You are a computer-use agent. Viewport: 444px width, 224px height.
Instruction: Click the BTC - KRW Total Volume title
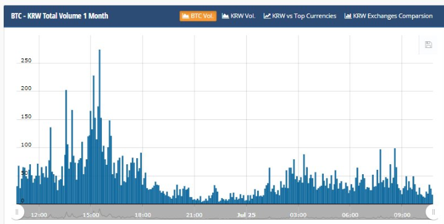point(59,16)
